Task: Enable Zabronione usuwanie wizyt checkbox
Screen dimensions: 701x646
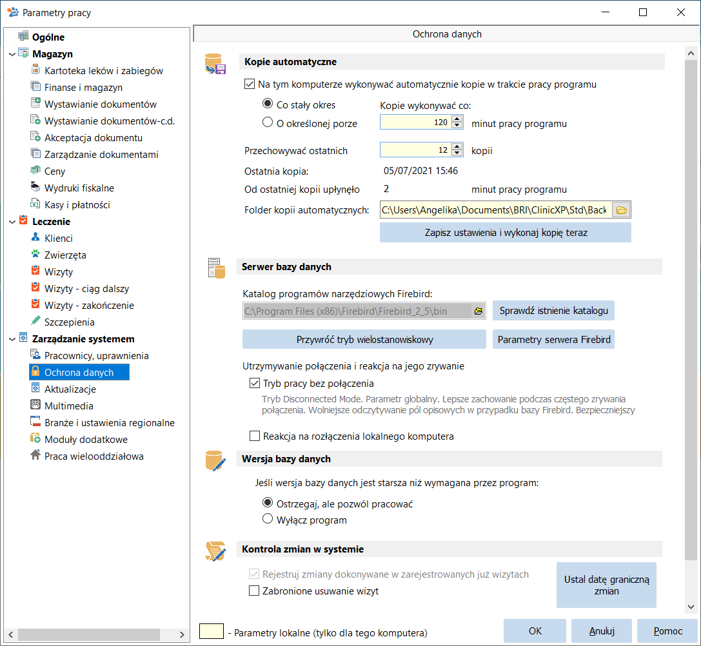Action: (x=254, y=591)
